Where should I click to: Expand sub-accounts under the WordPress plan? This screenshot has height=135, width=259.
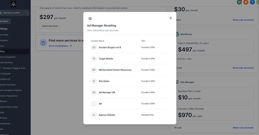pos(243,68)
